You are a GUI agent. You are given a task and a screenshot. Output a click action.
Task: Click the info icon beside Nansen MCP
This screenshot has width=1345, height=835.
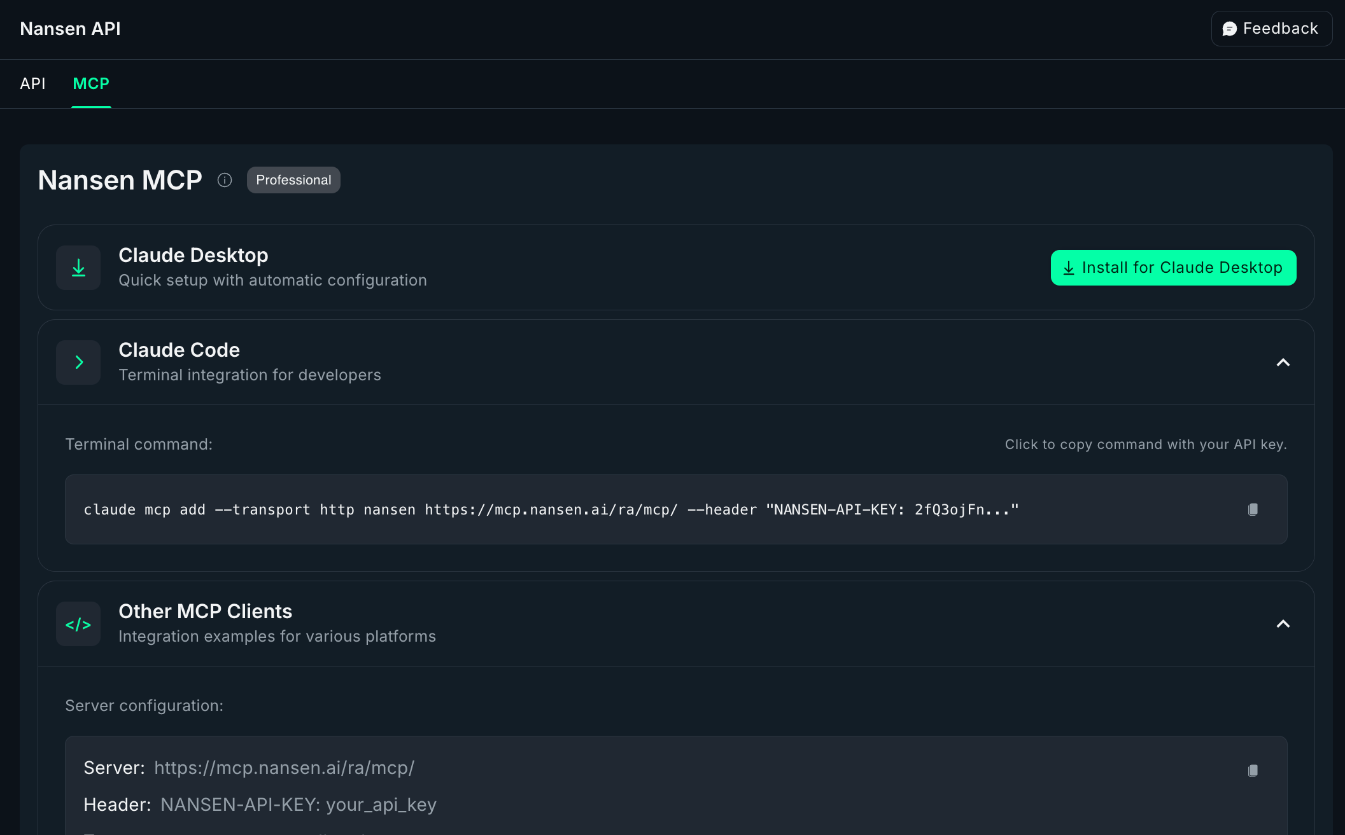point(225,180)
